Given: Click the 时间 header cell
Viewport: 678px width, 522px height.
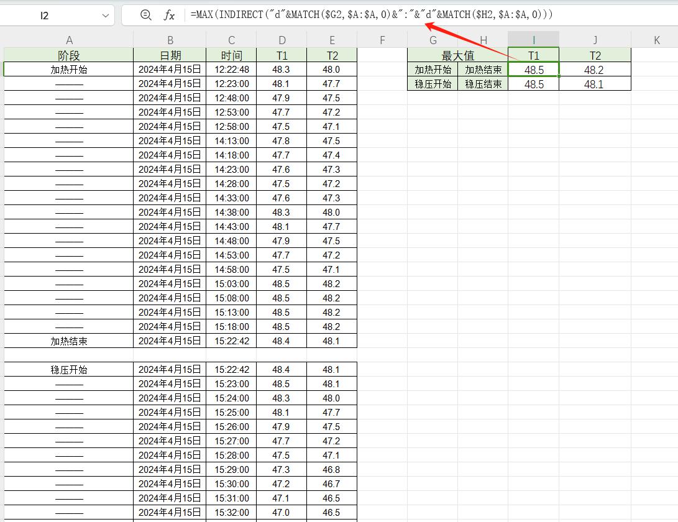Looking at the screenshot, I should click(231, 55).
